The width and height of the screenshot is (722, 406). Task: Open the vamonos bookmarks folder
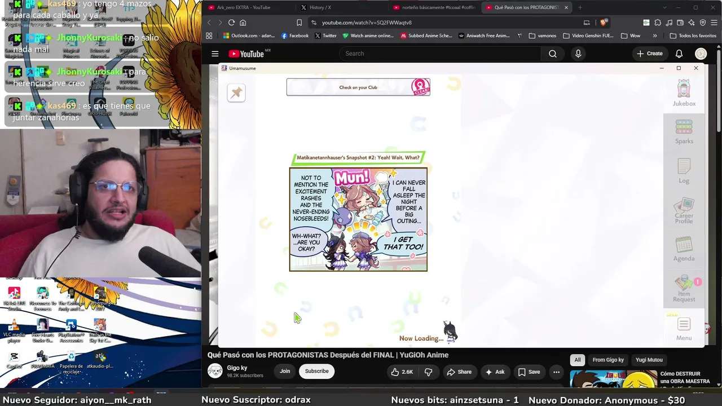click(x=542, y=36)
